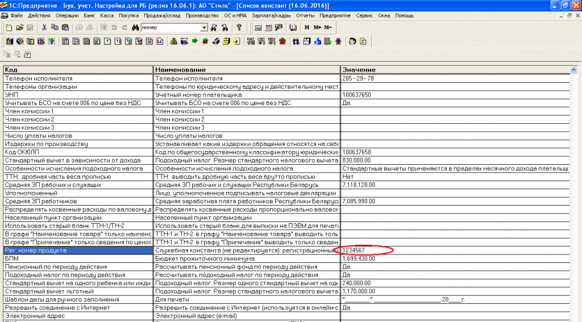
Task: Click the green right-arrow toolbar icon
Action: tap(195, 41)
